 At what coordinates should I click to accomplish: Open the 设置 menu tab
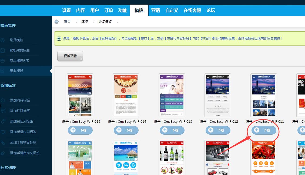tap(66, 10)
